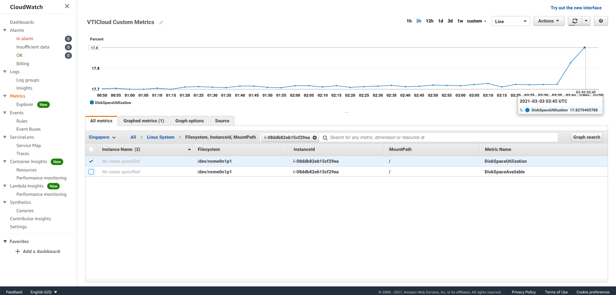Click the DiskSpaceUtilization legend color square
This screenshot has height=295, width=616.
click(x=92, y=103)
